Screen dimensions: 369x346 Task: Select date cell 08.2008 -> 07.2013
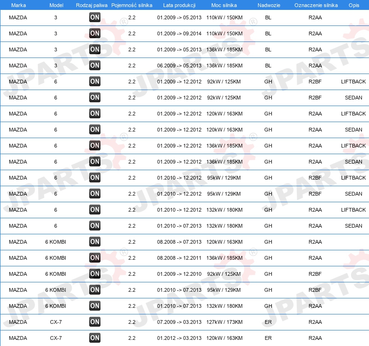pyautogui.click(x=179, y=242)
